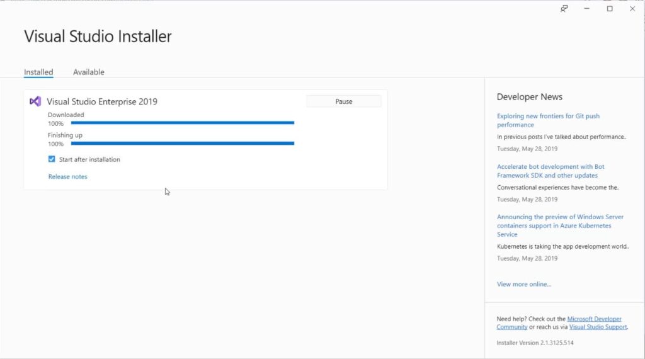Uncheck the Start after installation checkbox
Screen dimensions: 645x359
pyautogui.click(x=52, y=159)
